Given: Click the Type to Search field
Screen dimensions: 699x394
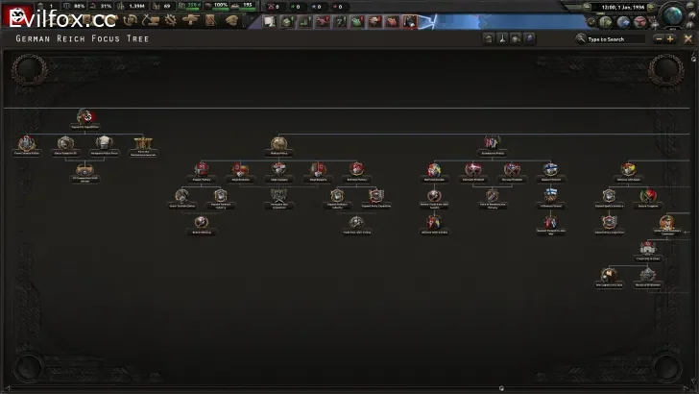Looking at the screenshot, I should [x=615, y=39].
